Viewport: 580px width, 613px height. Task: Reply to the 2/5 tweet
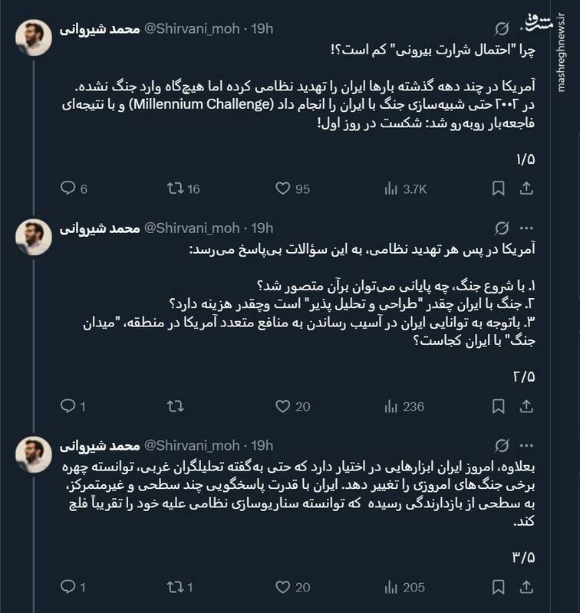tap(68, 406)
